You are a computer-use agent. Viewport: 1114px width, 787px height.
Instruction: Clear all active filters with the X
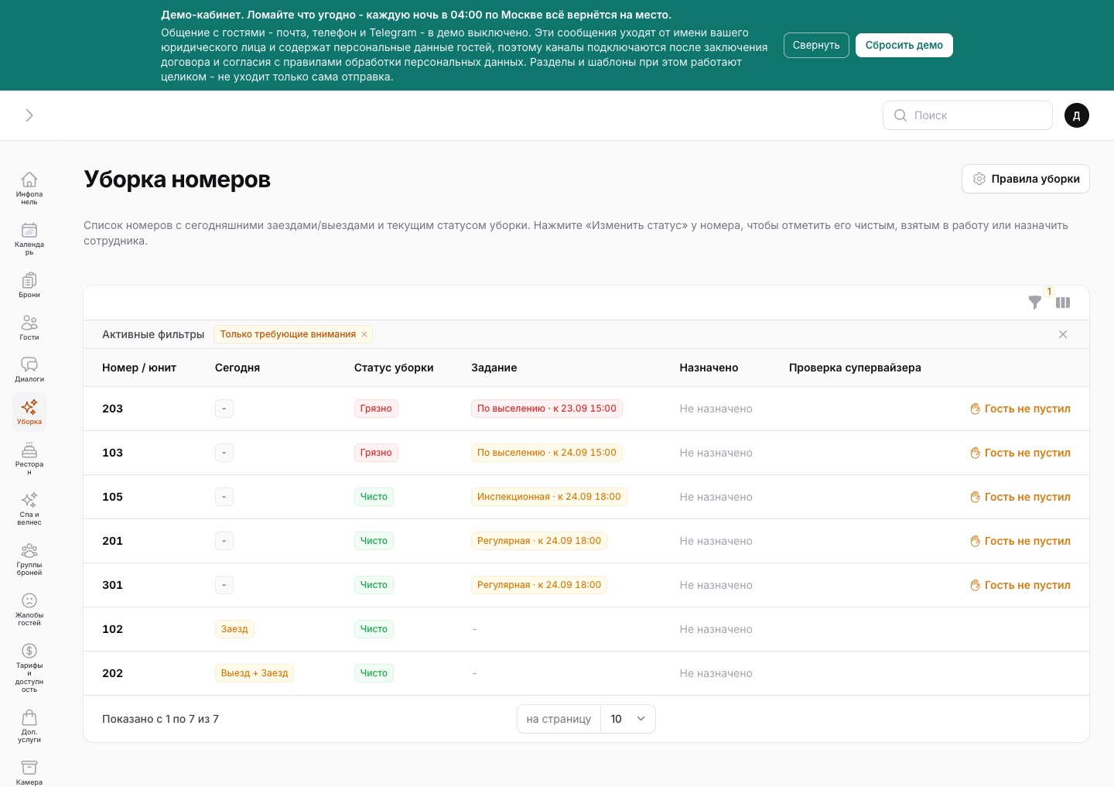[x=1063, y=334]
